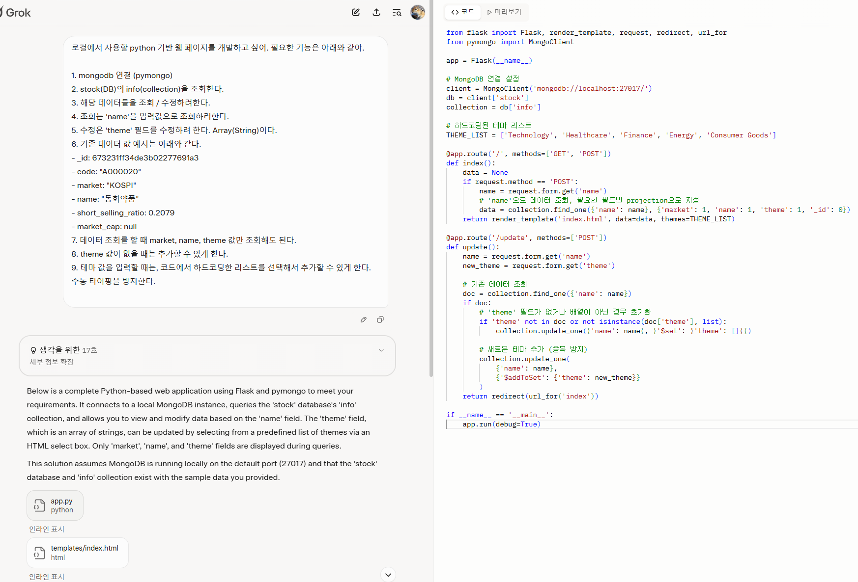
Task: Click the THEME_LIST code line
Action: coord(611,135)
